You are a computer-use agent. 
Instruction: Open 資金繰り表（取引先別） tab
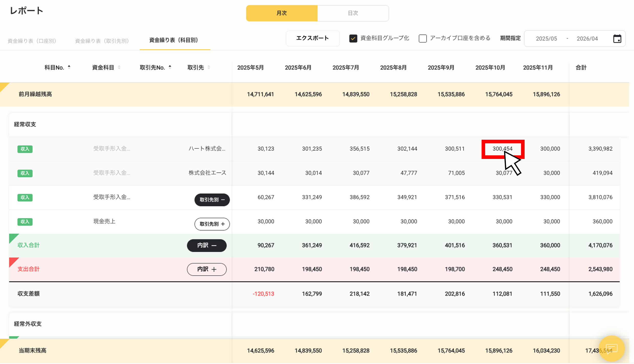pyautogui.click(x=102, y=41)
